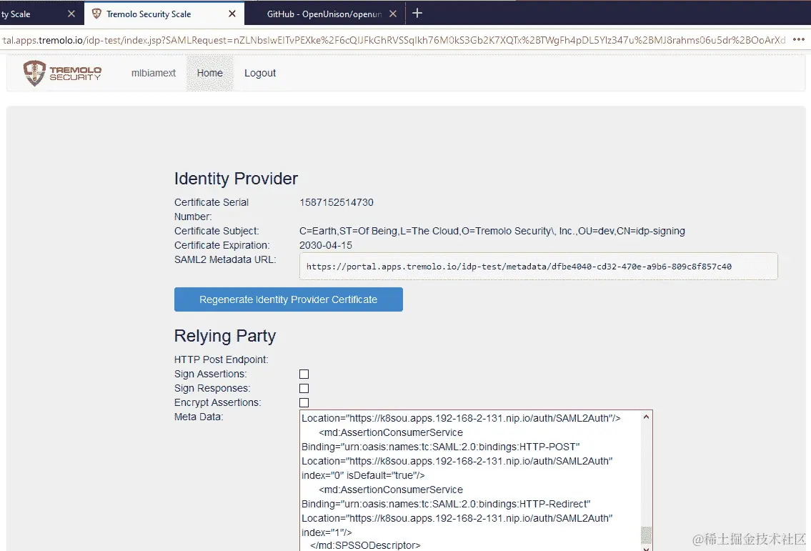Click the 'SAML2 Metadata URL:' label

click(225, 259)
